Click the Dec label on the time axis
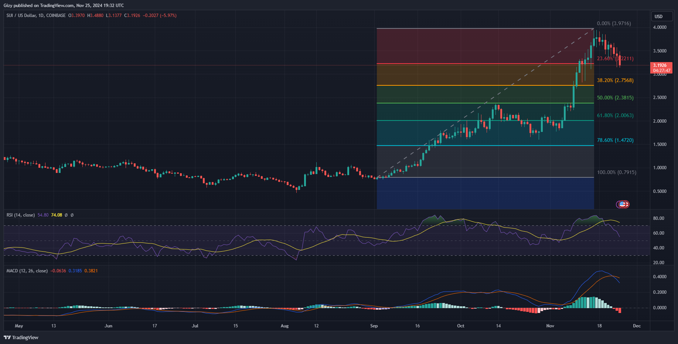This screenshot has height=344, width=678. [637, 326]
